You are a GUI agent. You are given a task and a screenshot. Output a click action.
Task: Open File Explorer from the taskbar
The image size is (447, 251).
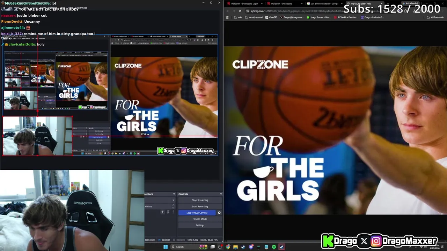pos(235,247)
